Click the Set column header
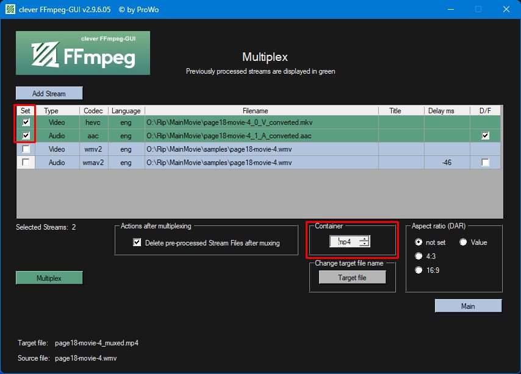 click(x=26, y=110)
